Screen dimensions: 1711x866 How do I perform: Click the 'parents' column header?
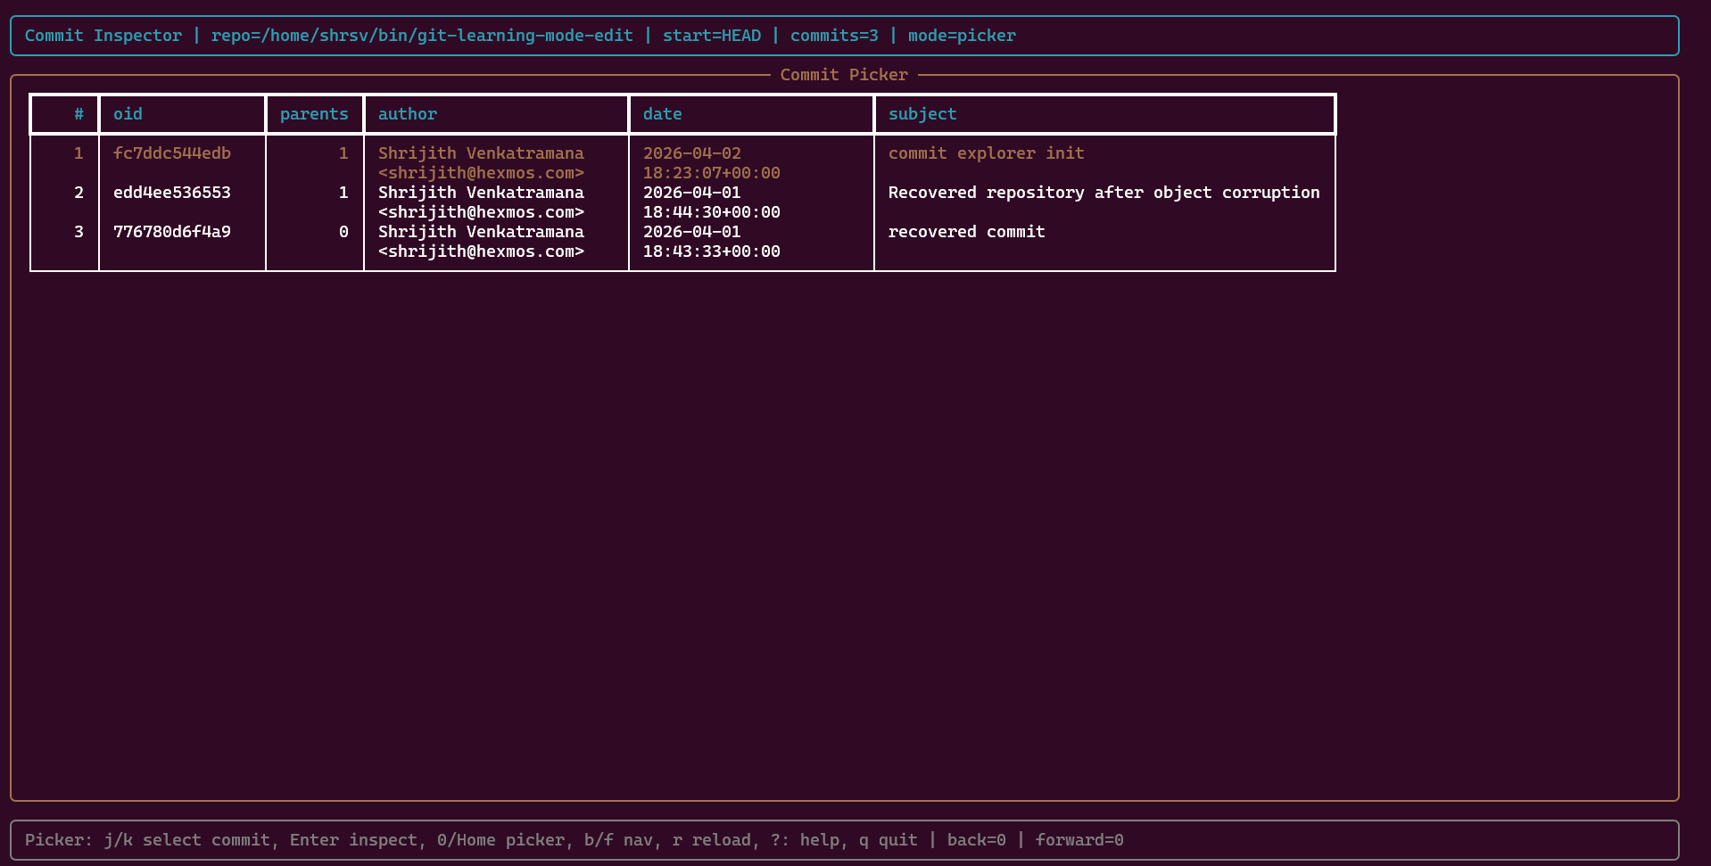click(314, 114)
